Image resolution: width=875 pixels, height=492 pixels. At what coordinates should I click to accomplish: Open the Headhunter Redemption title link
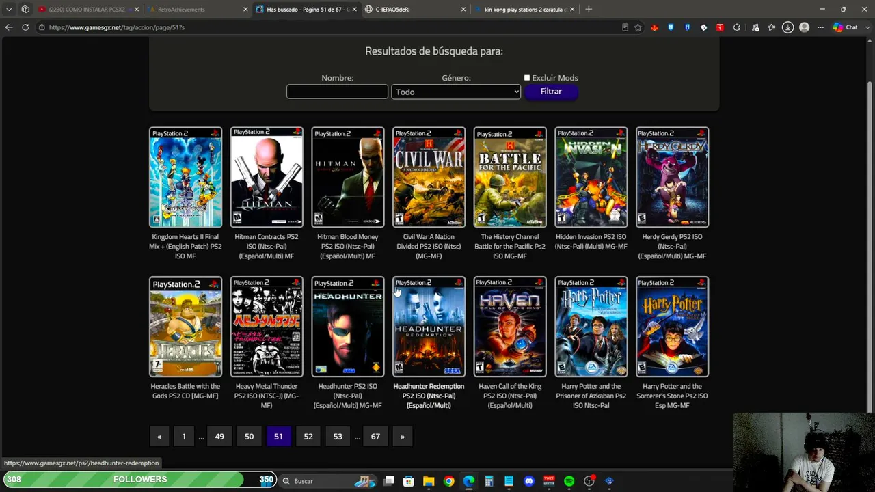tap(429, 396)
